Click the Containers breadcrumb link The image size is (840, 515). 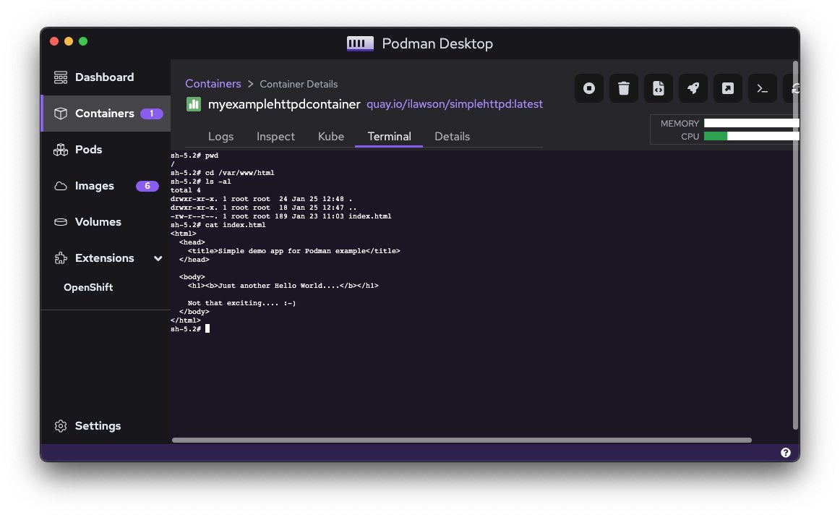(213, 84)
